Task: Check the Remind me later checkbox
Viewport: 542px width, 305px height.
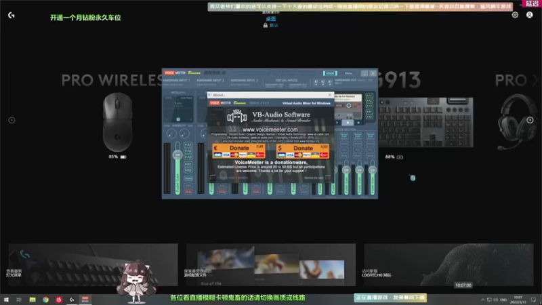Action: (328, 178)
